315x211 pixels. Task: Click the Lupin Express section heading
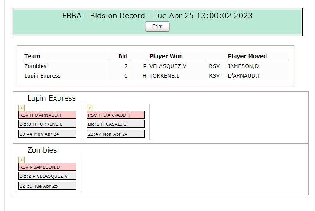52,98
